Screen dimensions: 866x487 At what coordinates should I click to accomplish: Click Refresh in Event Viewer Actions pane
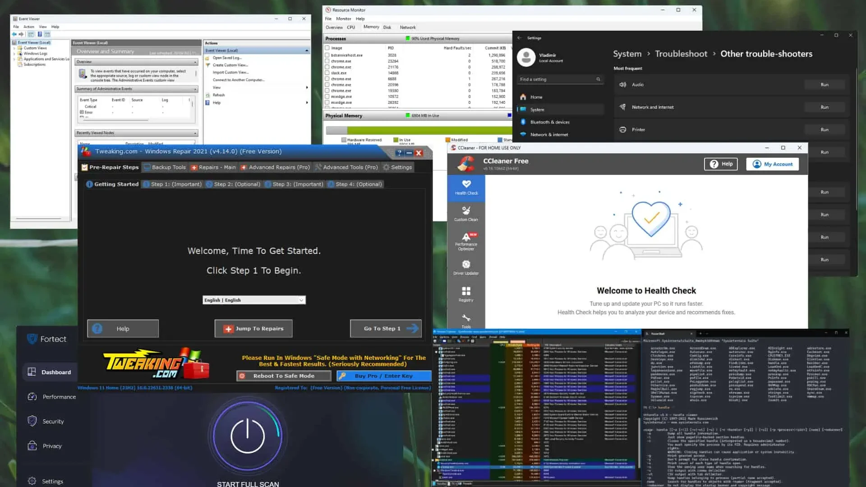pyautogui.click(x=219, y=95)
